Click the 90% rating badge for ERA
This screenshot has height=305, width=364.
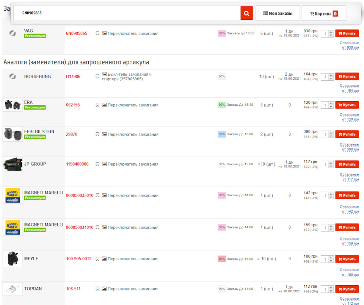pyautogui.click(x=222, y=105)
